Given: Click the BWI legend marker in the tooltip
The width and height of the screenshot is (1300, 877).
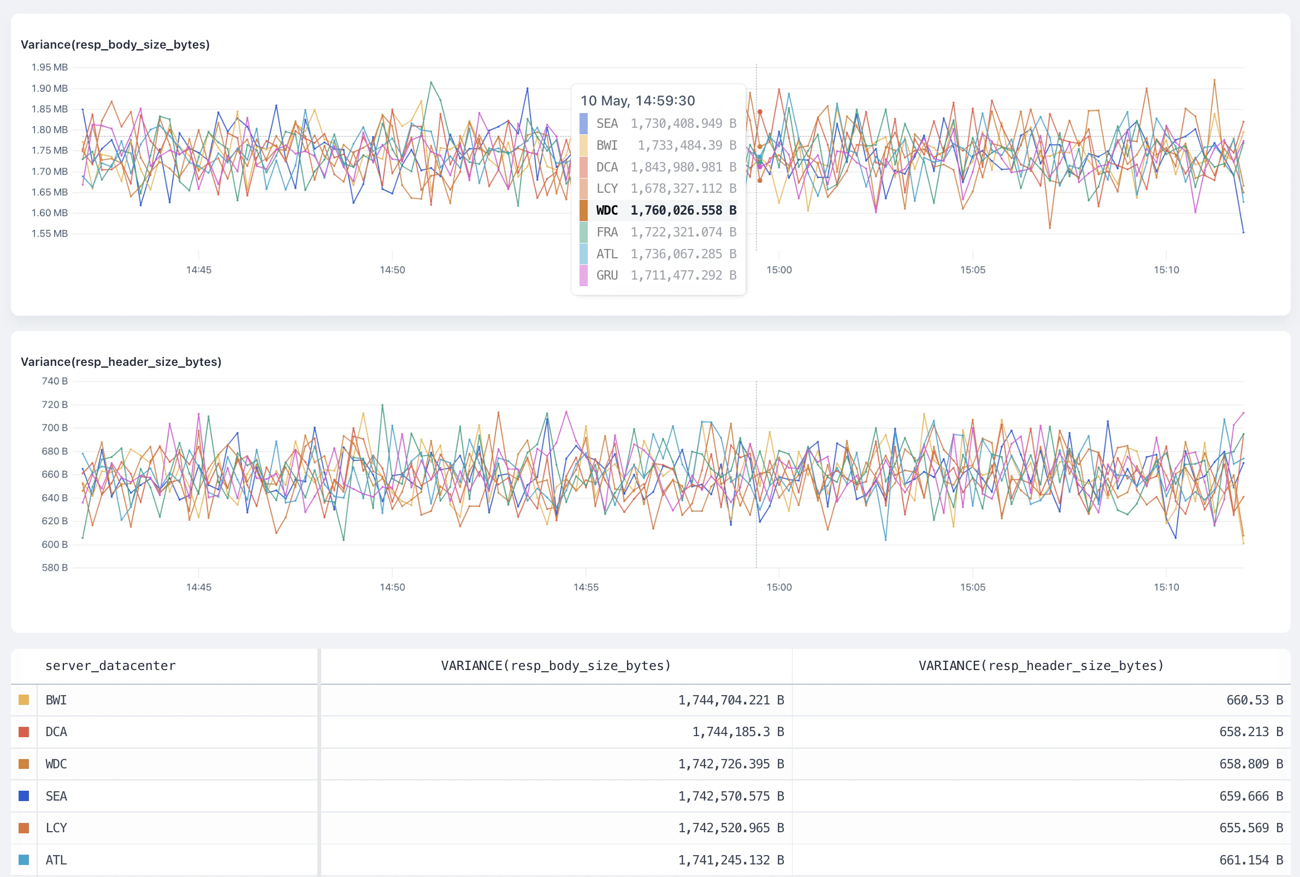Looking at the screenshot, I should (583, 145).
